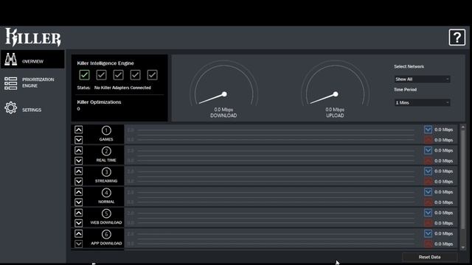Click the scrollbar up arrow
The image size is (472, 265).
click(x=463, y=127)
